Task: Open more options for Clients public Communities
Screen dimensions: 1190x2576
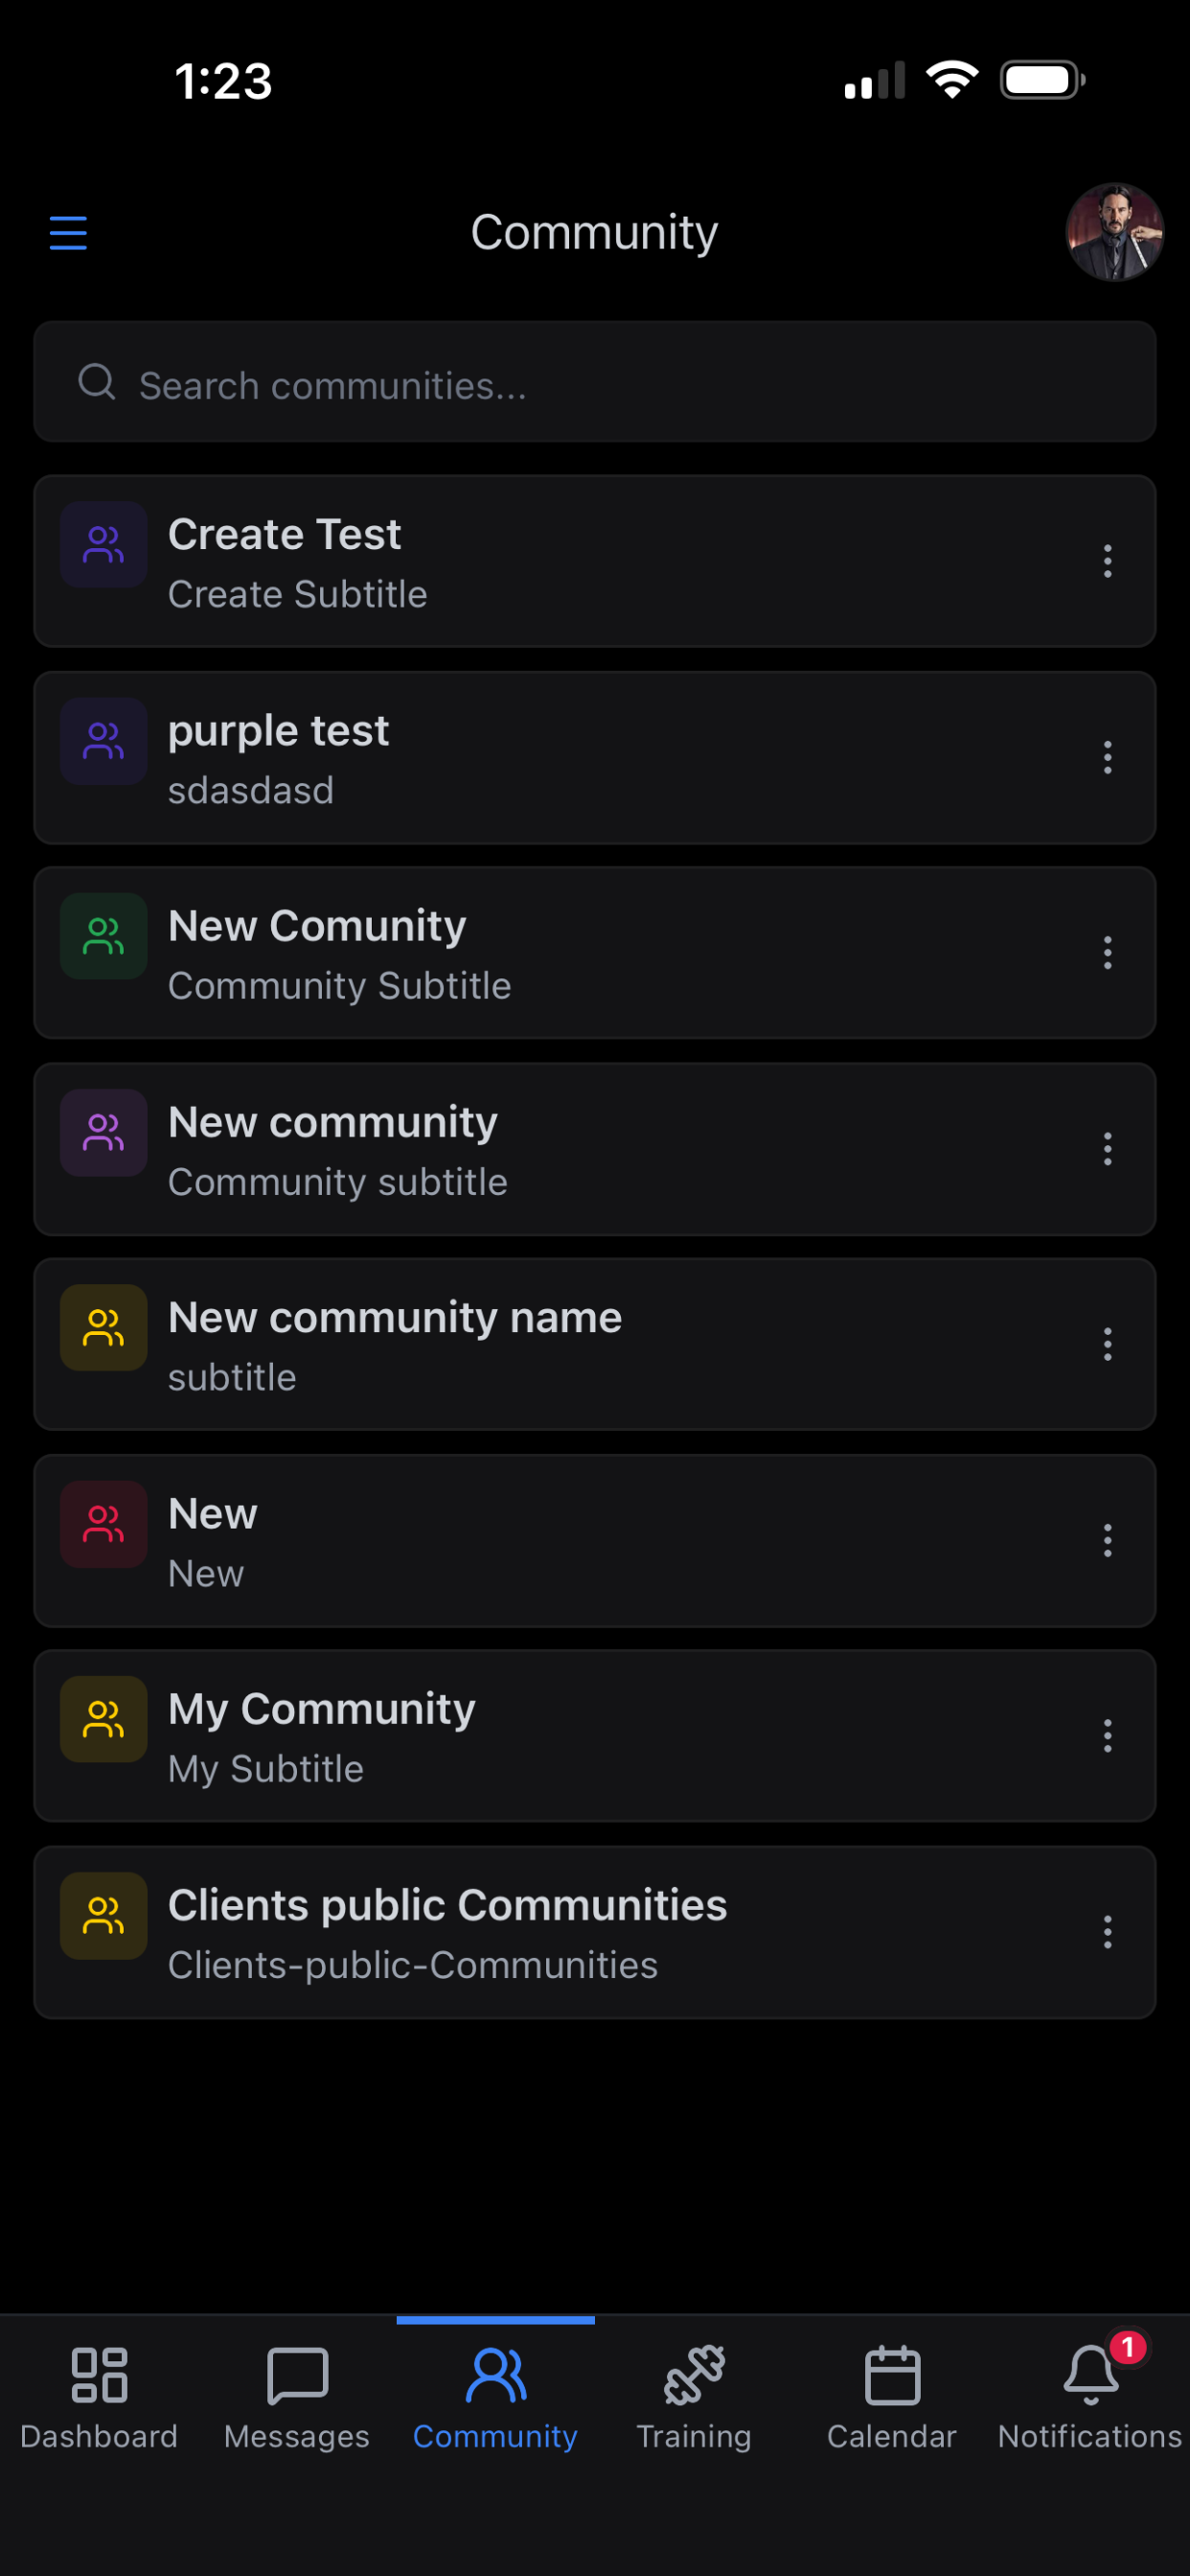Action: [1107, 1932]
